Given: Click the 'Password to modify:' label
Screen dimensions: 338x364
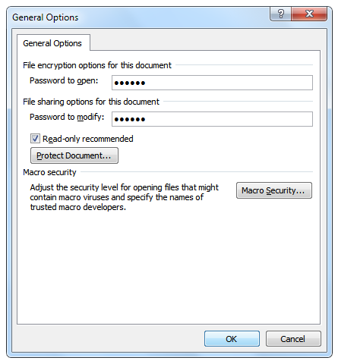Looking at the screenshot, I should 67,117.
